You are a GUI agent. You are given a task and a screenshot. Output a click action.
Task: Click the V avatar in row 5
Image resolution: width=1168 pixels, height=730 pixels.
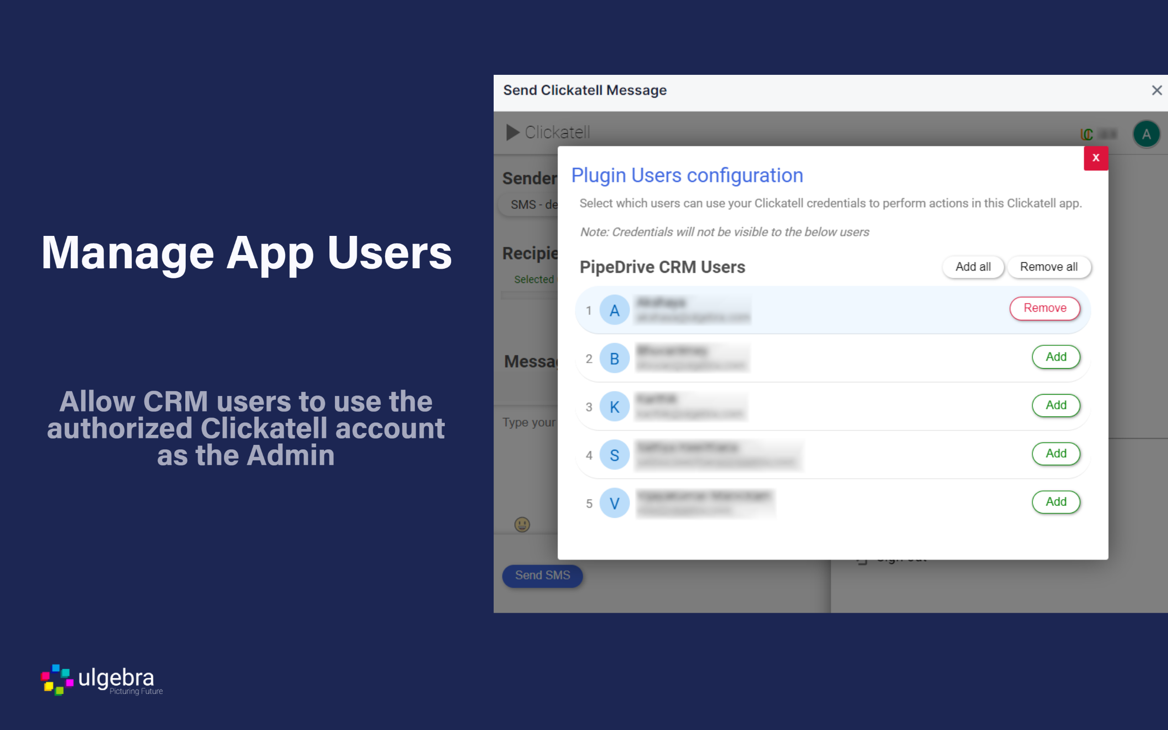click(615, 503)
